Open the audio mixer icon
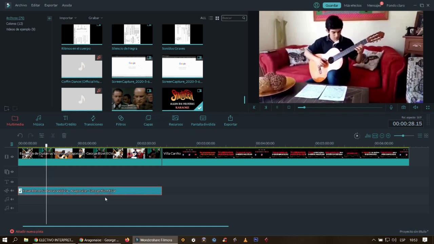 pos(368,136)
